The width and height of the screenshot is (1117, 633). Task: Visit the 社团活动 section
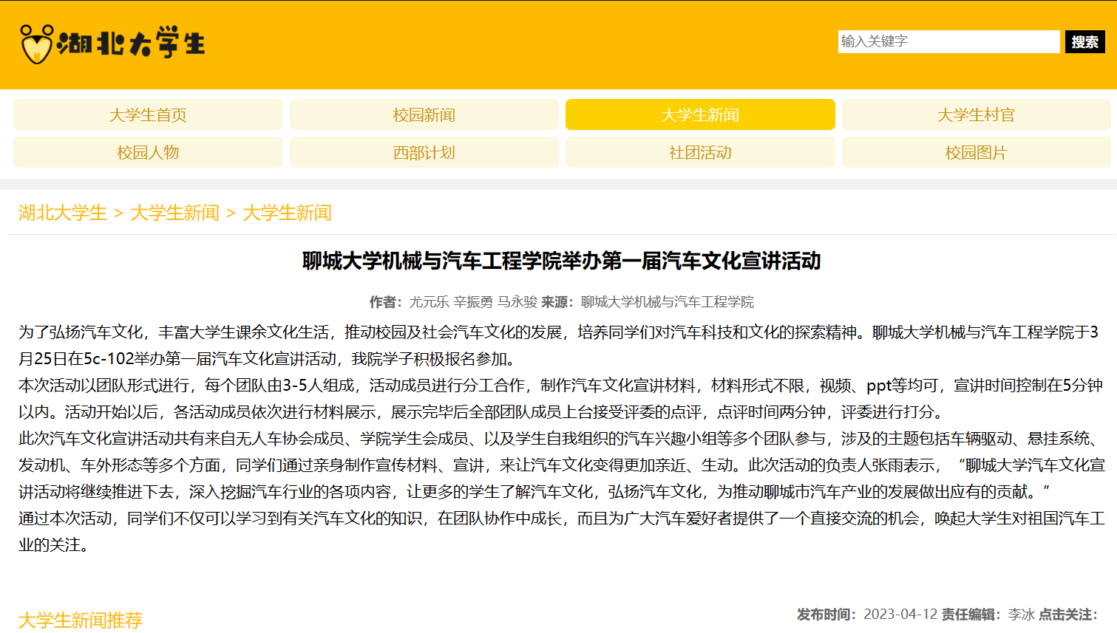point(699,153)
